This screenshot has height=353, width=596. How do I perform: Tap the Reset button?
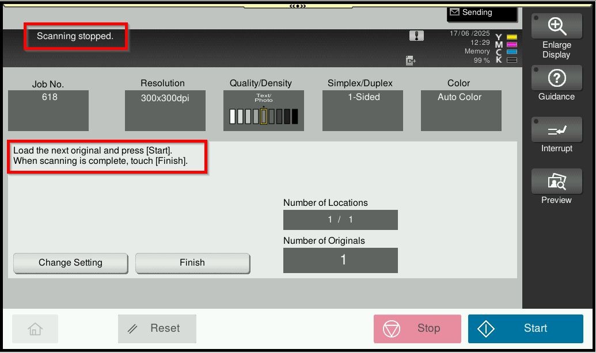pos(157,329)
